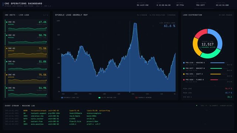Click the 15.1 std dev value
237x133 pixels.
coord(230,97)
